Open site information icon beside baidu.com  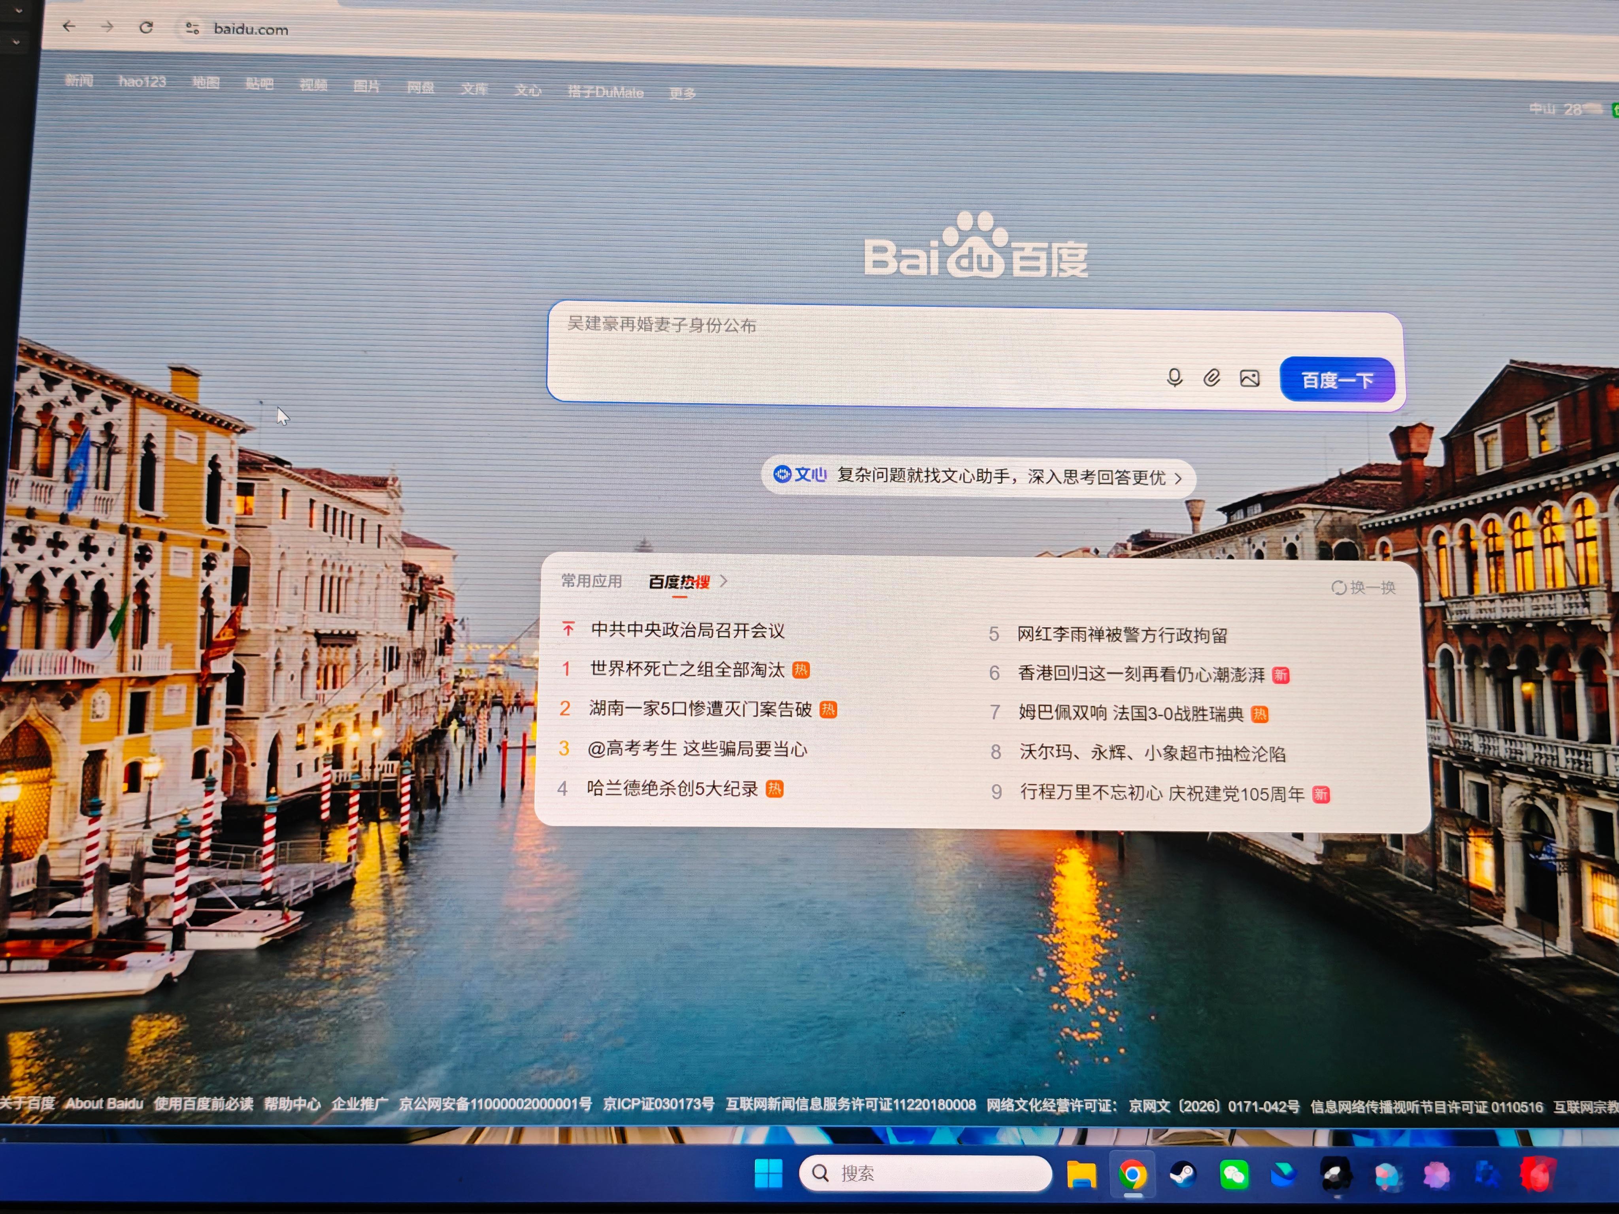point(192,28)
